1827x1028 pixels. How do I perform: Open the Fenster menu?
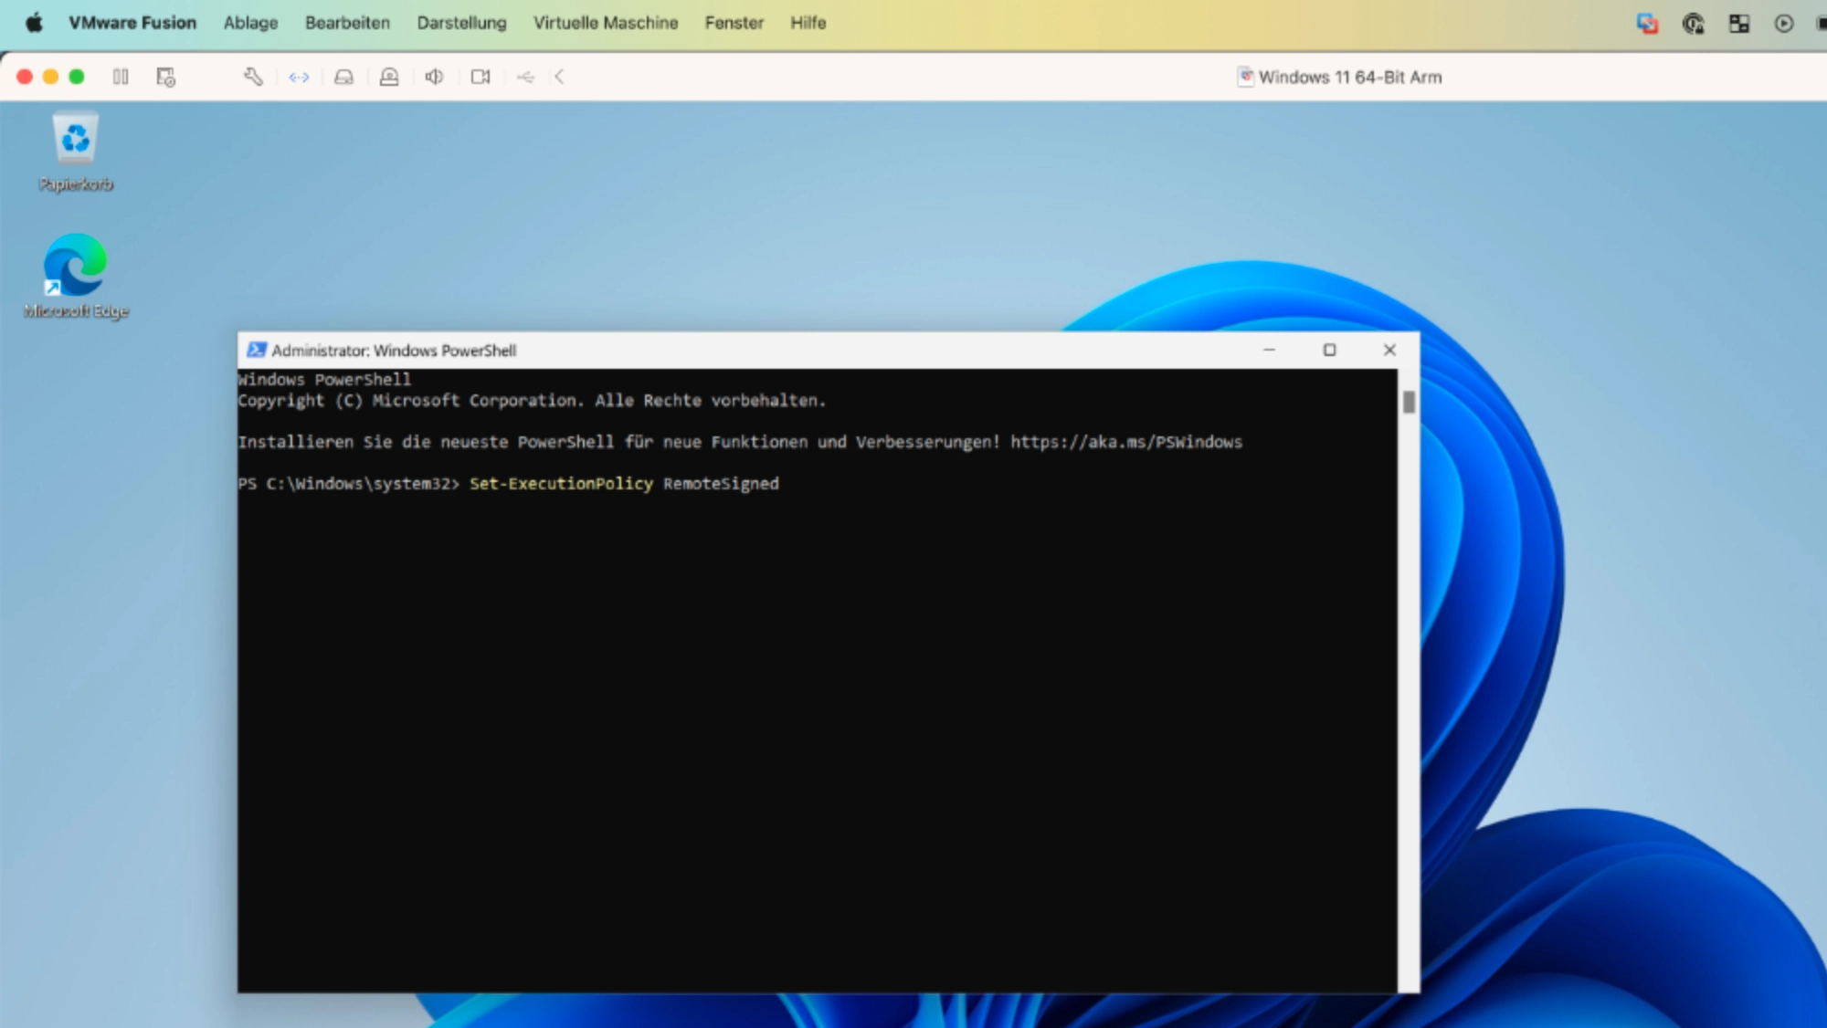coord(734,23)
